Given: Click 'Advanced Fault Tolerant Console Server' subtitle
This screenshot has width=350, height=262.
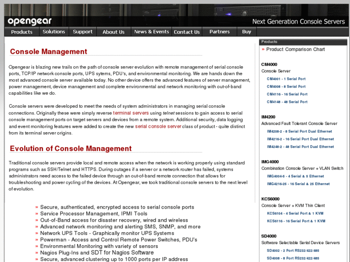Looking at the screenshot, I should (299, 124).
